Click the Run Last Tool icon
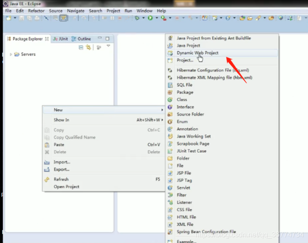This screenshot has height=243, width=308. click(x=163, y=18)
